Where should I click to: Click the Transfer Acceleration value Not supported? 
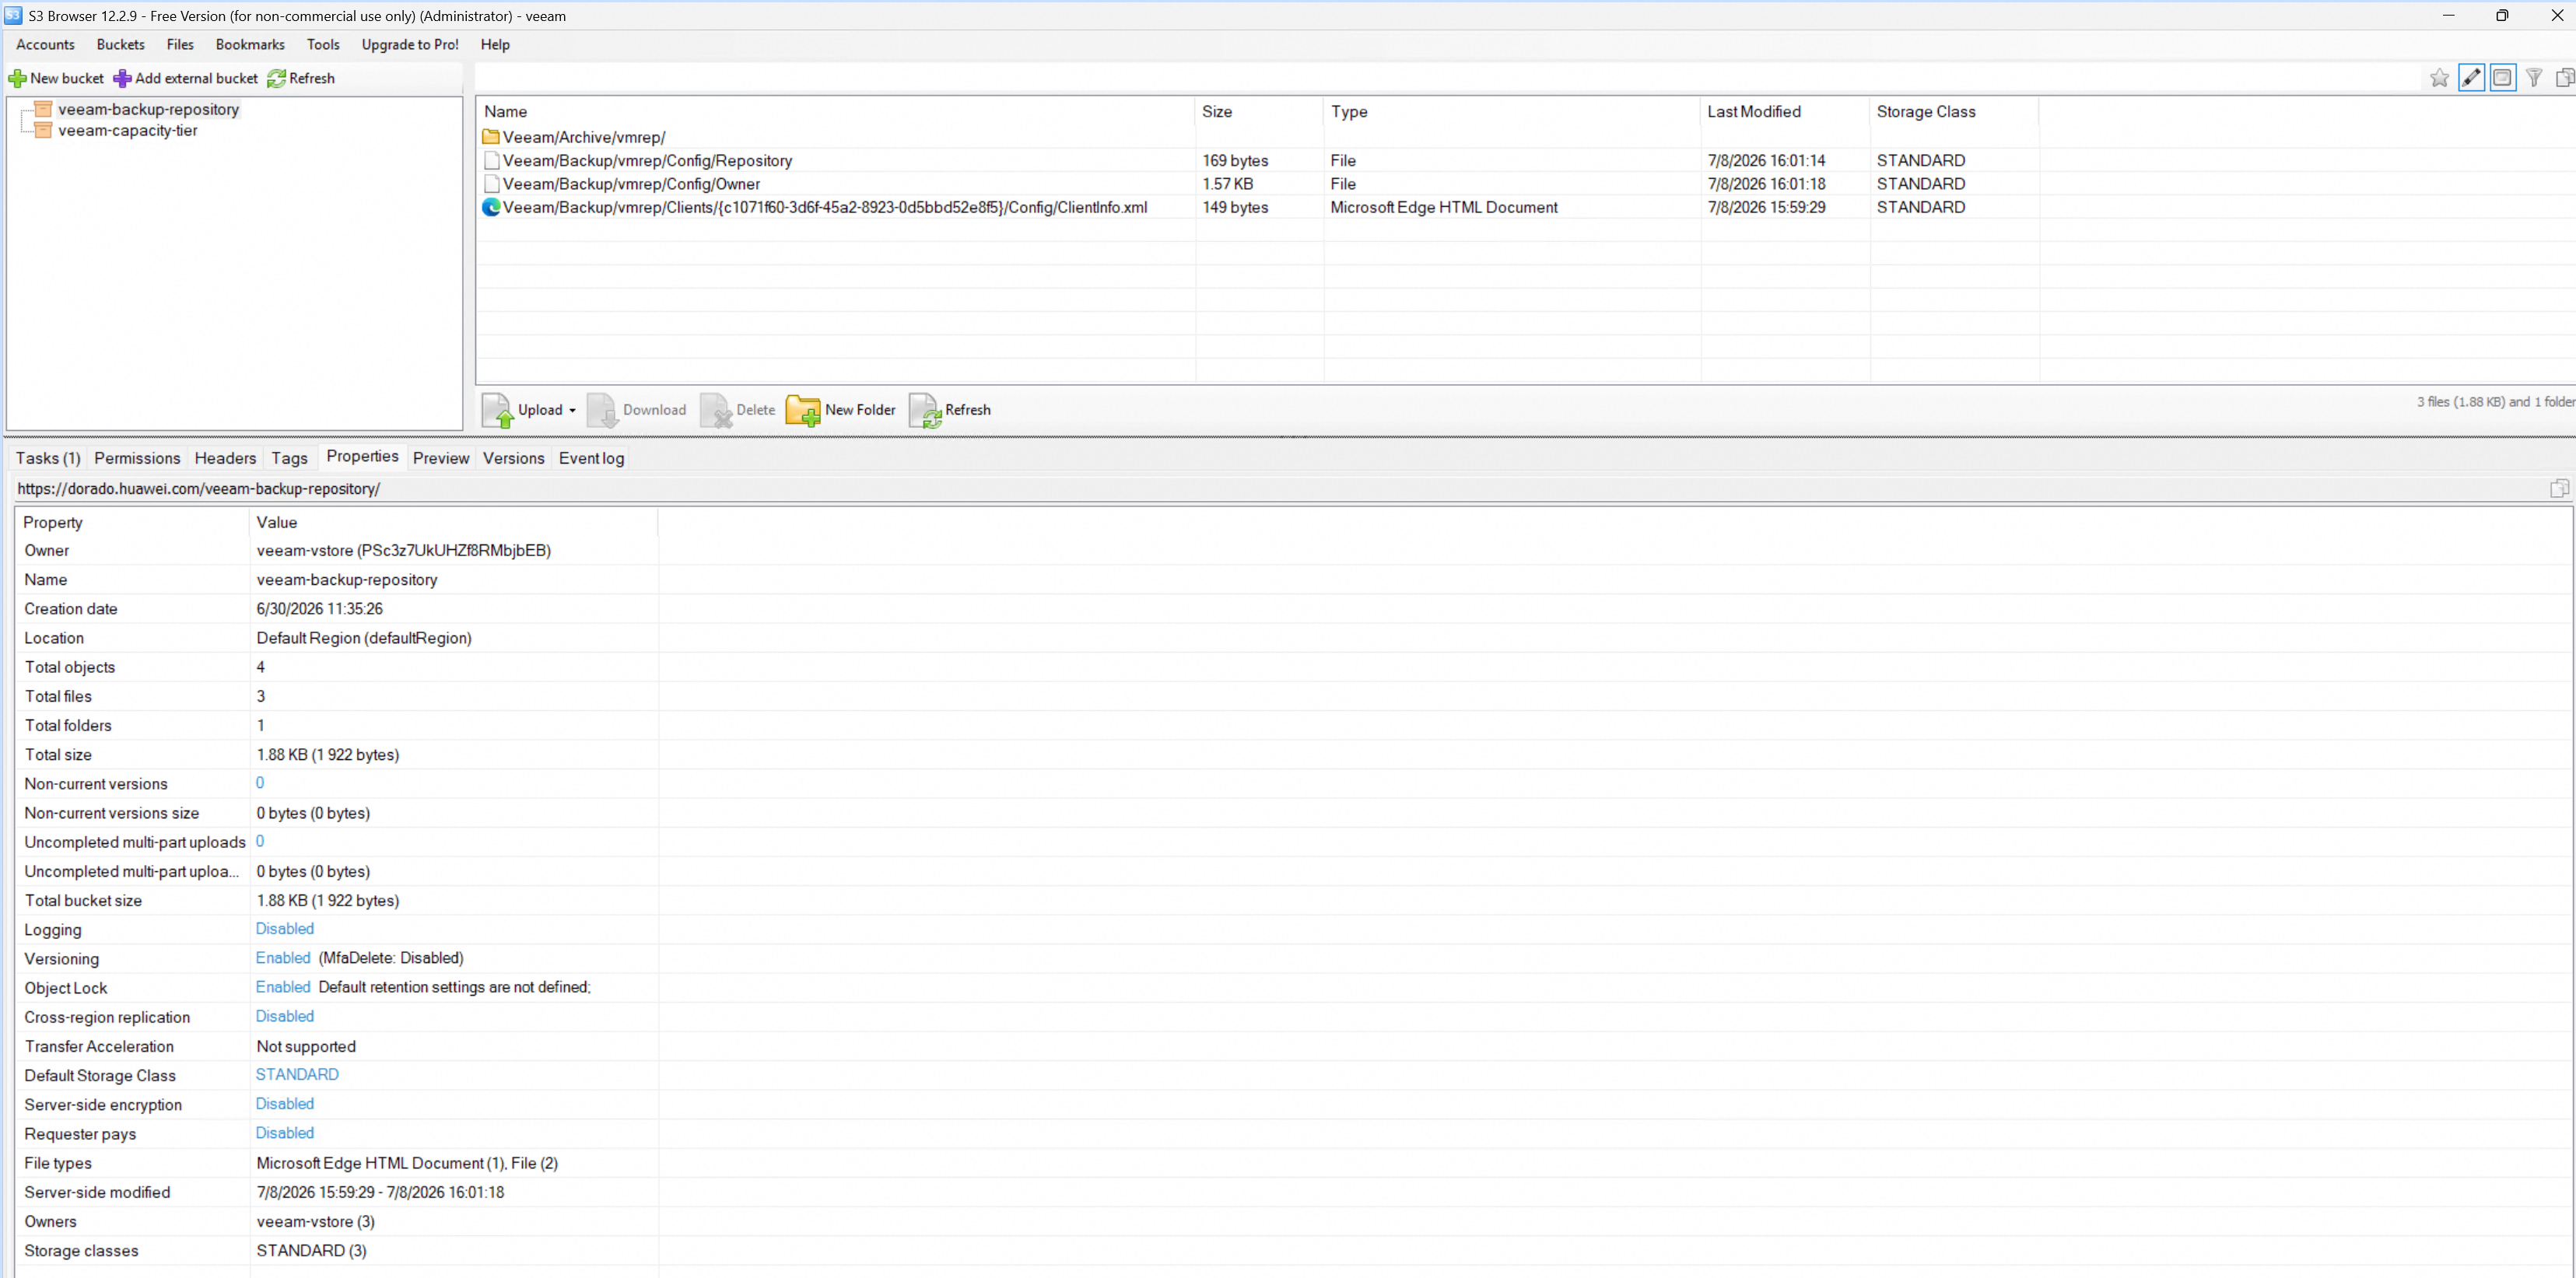(306, 1046)
